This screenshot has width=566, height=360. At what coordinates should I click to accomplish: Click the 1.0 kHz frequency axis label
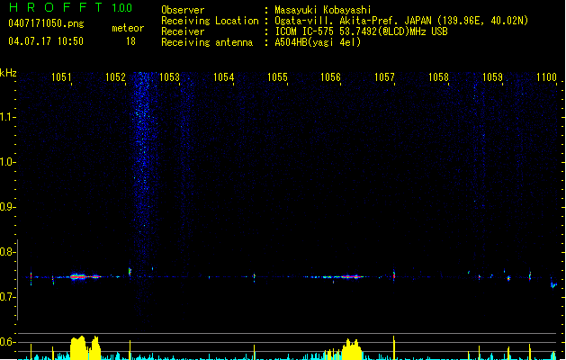point(6,162)
